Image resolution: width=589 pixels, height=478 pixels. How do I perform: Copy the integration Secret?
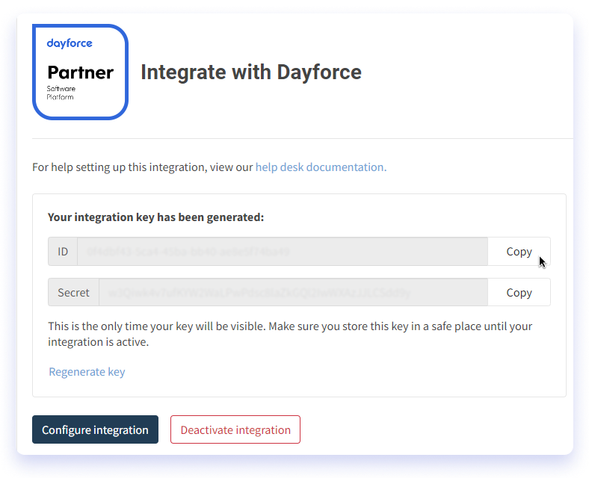[x=519, y=292]
